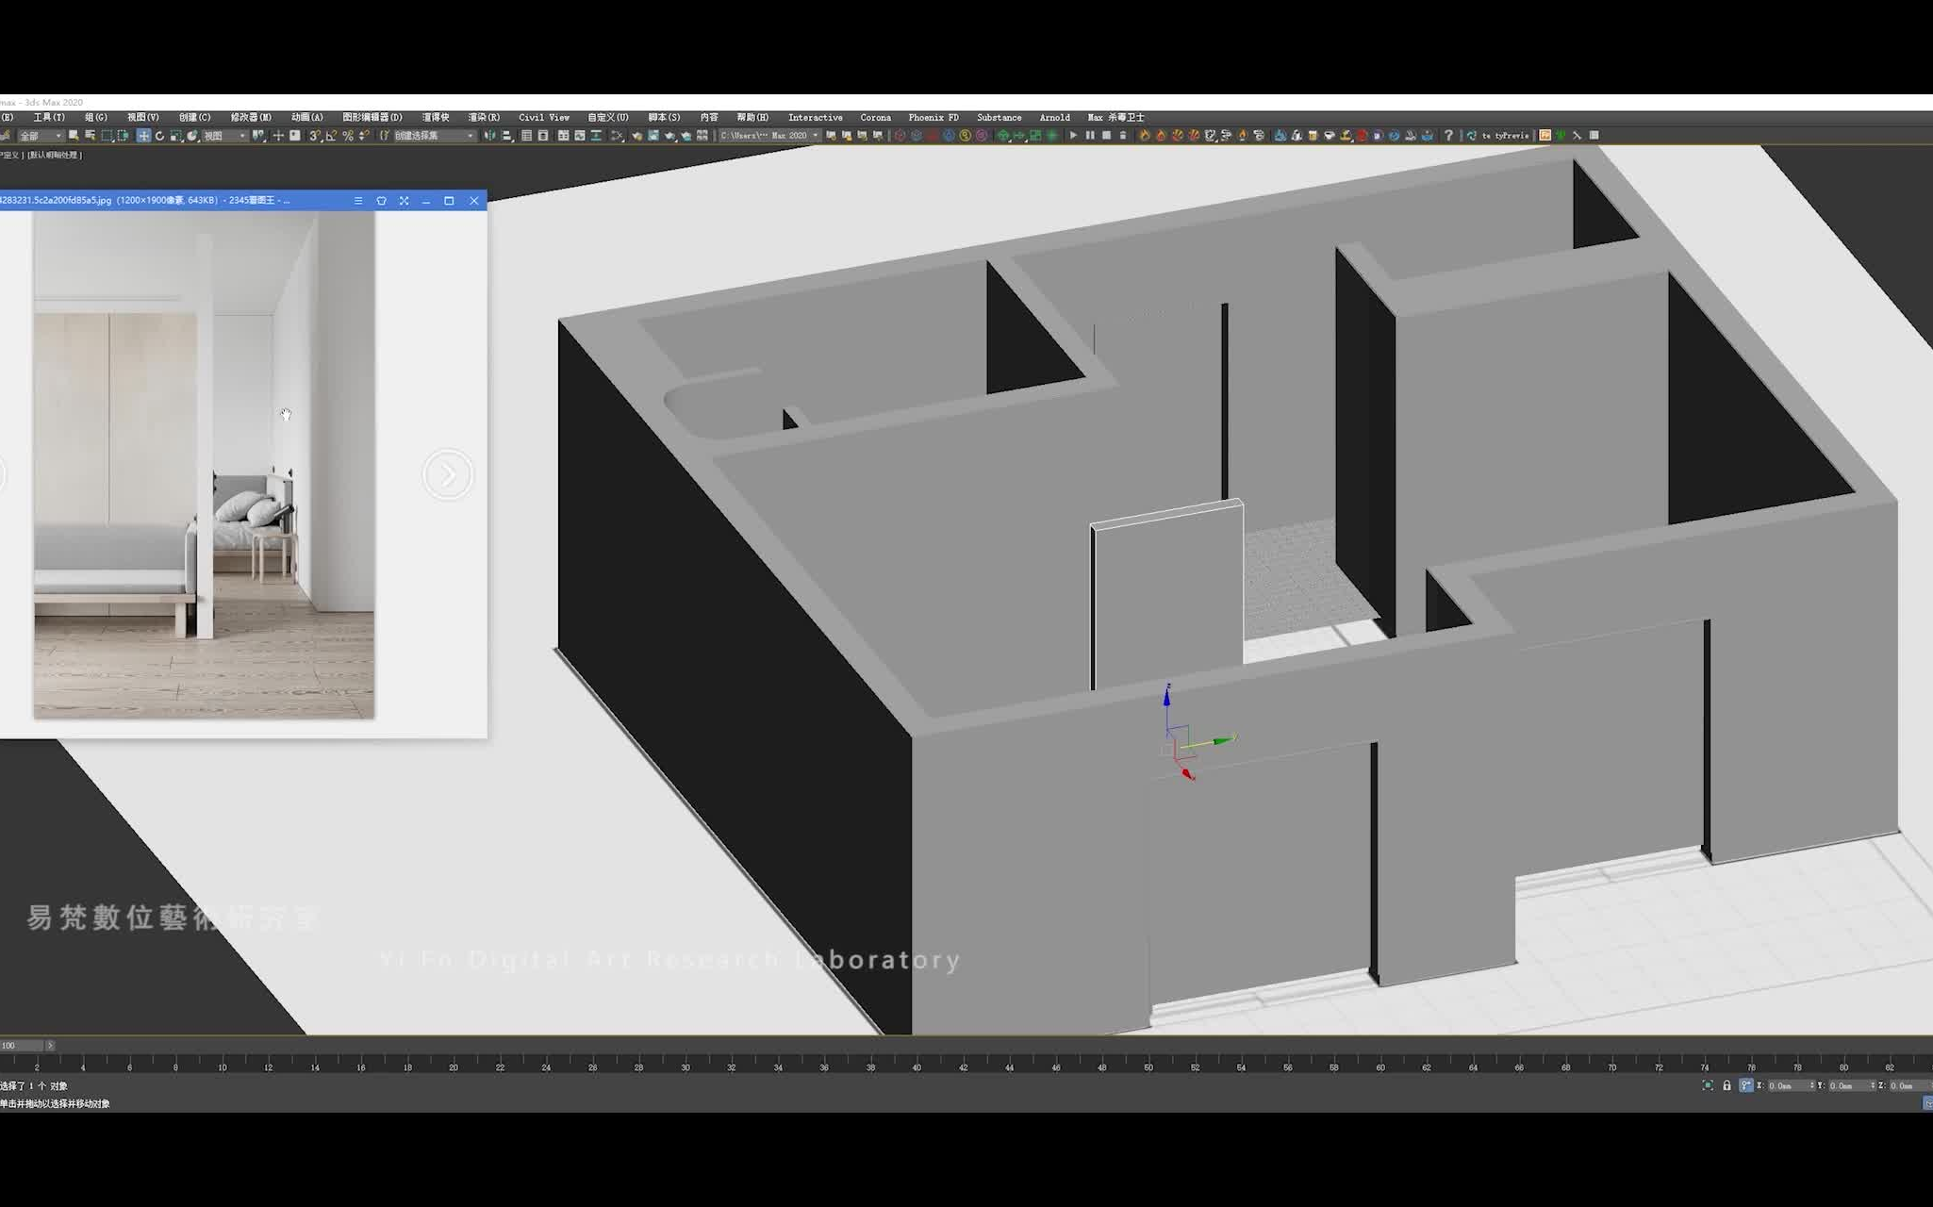Click the picture viewer skin shirt icon
1933x1207 pixels.
(x=381, y=201)
